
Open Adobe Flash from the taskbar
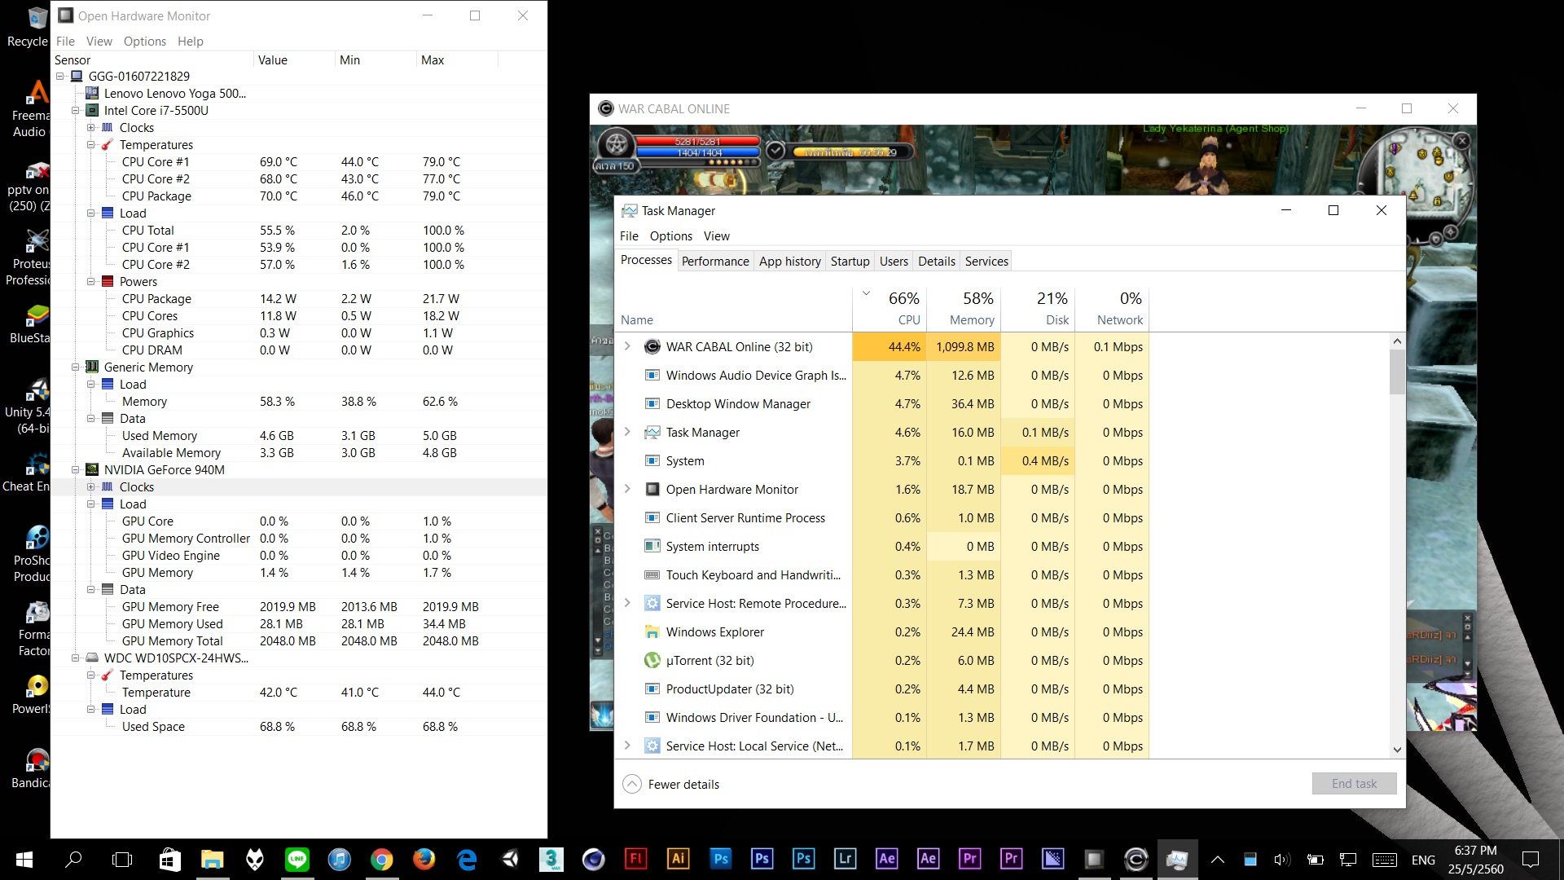pos(635,859)
